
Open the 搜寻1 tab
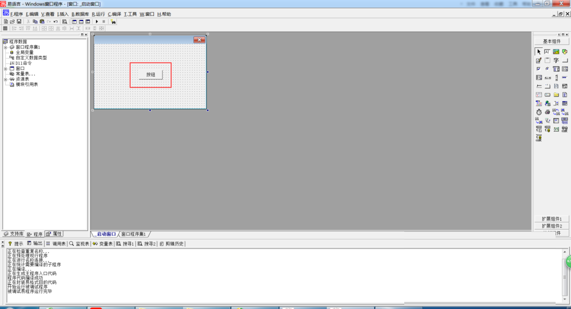125,243
